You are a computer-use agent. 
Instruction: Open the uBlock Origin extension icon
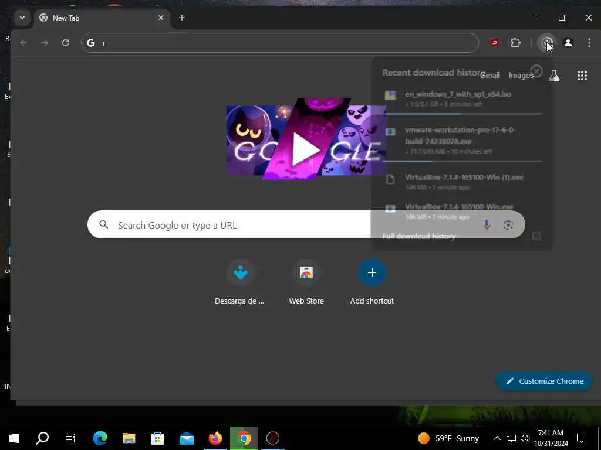pyautogui.click(x=494, y=43)
